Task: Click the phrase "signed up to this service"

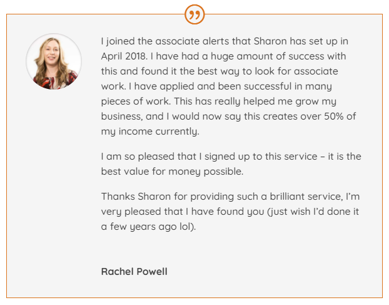Action: 261,157
